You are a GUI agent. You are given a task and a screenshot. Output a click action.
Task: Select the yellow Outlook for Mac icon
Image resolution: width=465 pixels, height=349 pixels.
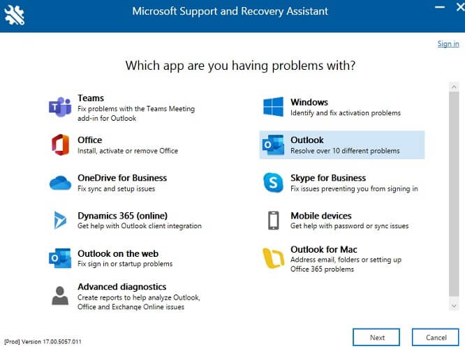[273, 258]
